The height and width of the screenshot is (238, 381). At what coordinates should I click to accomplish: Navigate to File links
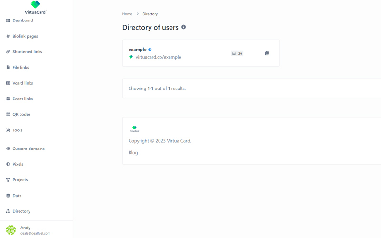[20, 68]
